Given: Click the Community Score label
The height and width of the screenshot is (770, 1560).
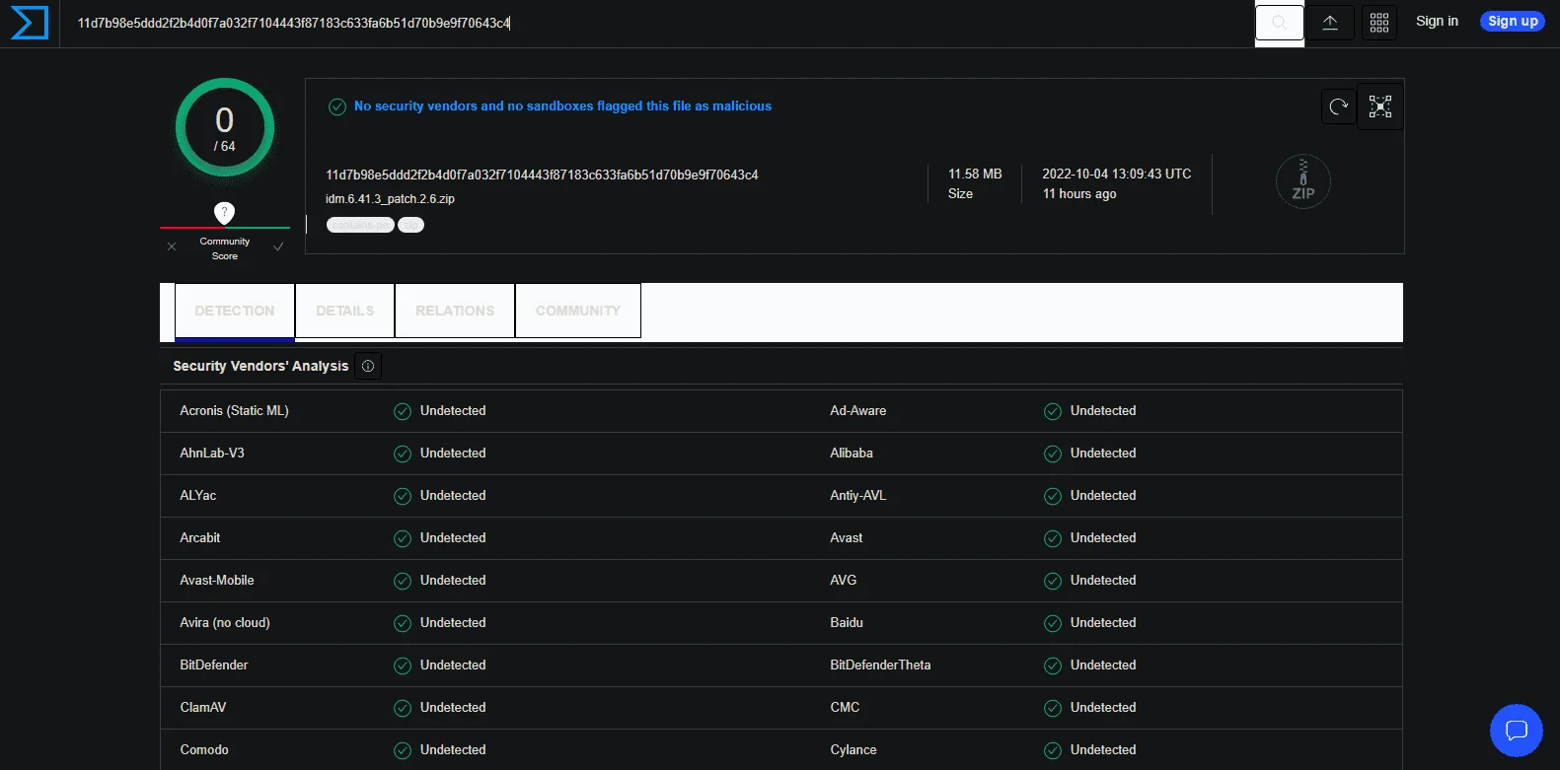Looking at the screenshot, I should click(225, 248).
